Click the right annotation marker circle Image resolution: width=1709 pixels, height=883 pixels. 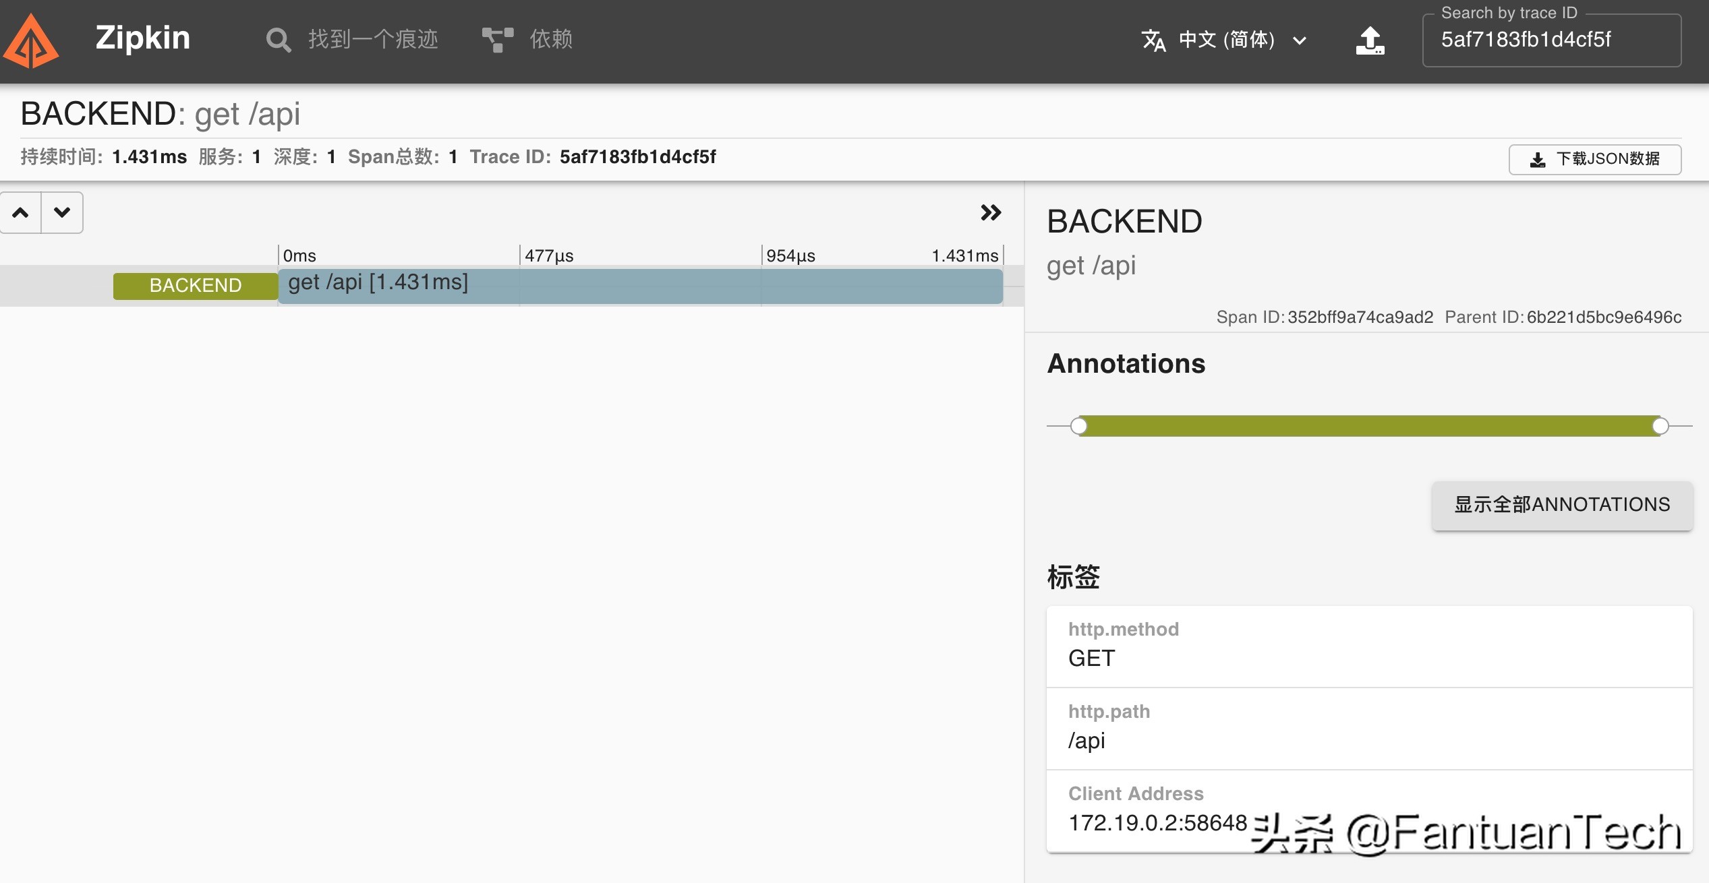tap(1660, 426)
